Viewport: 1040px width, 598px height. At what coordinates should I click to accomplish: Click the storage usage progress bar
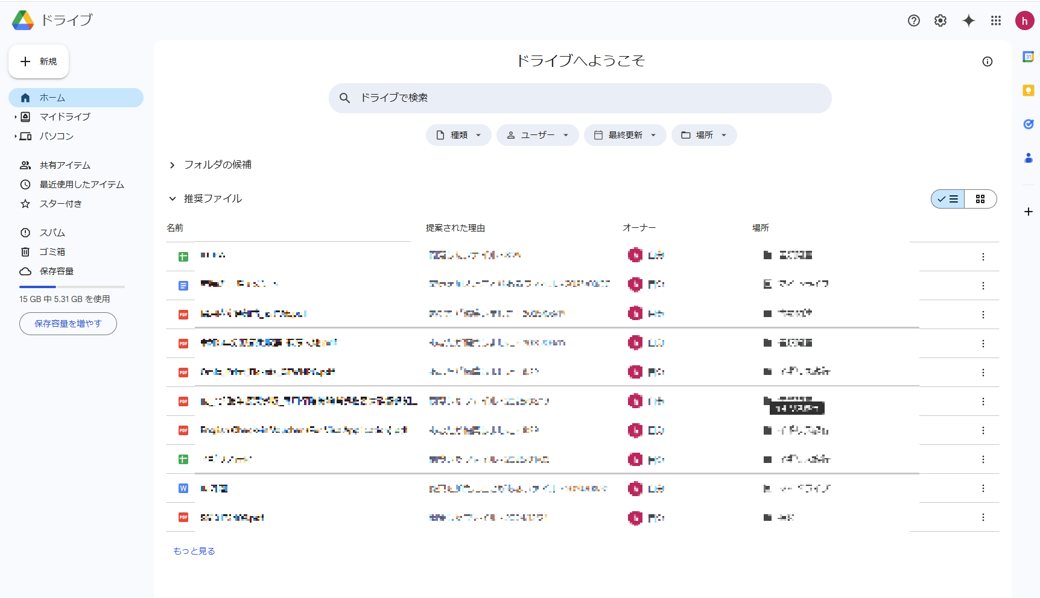[72, 287]
